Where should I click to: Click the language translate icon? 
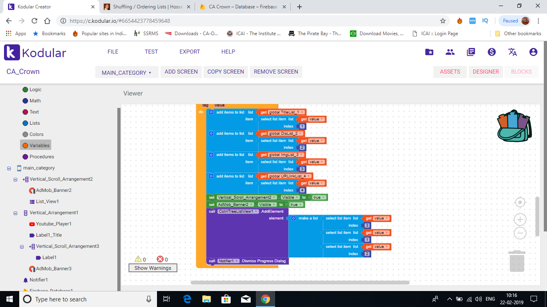[x=512, y=52]
